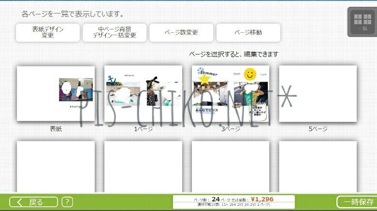Click the 5ページ caption label
The width and height of the screenshot is (377, 211).
pyautogui.click(x=318, y=129)
